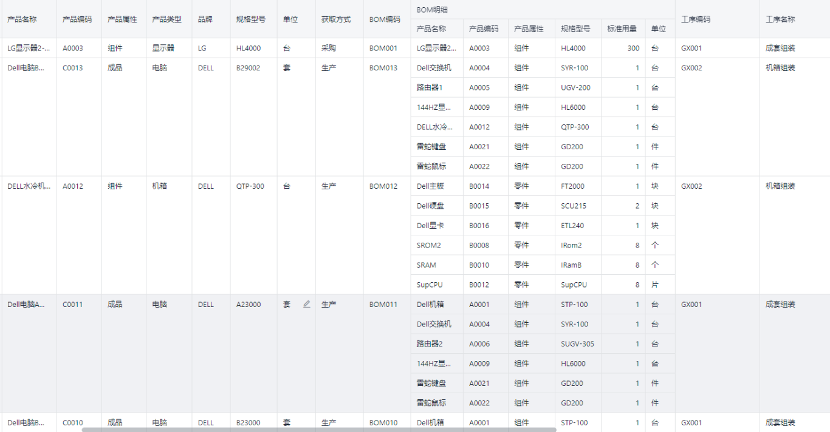This screenshot has height=432, width=830.
Task: Select the Dell显卡 BOM detail row
Action: tap(543, 226)
